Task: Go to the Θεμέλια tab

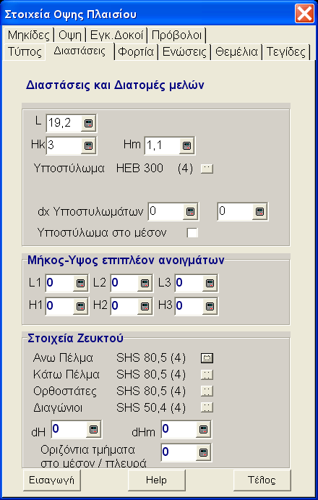Action: pos(236,51)
